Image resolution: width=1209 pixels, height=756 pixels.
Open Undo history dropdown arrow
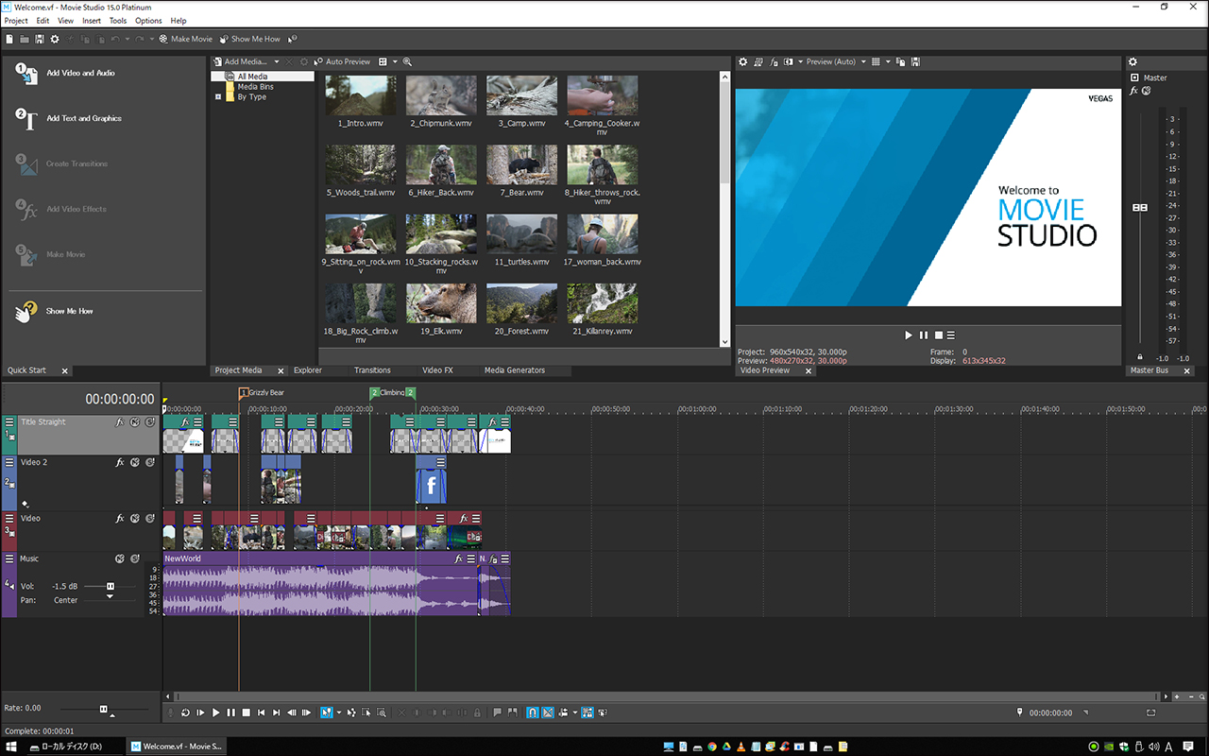128,39
